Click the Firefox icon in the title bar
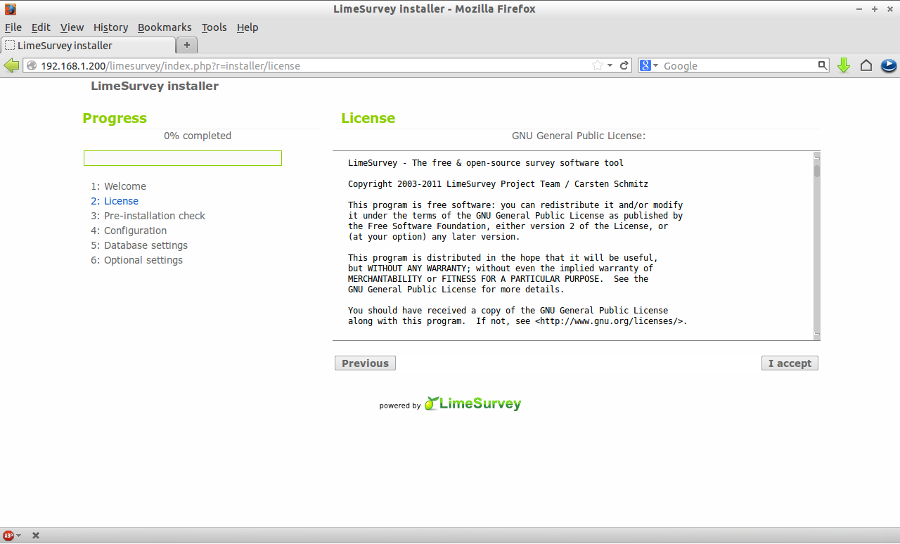The image size is (900, 544). tap(10, 9)
